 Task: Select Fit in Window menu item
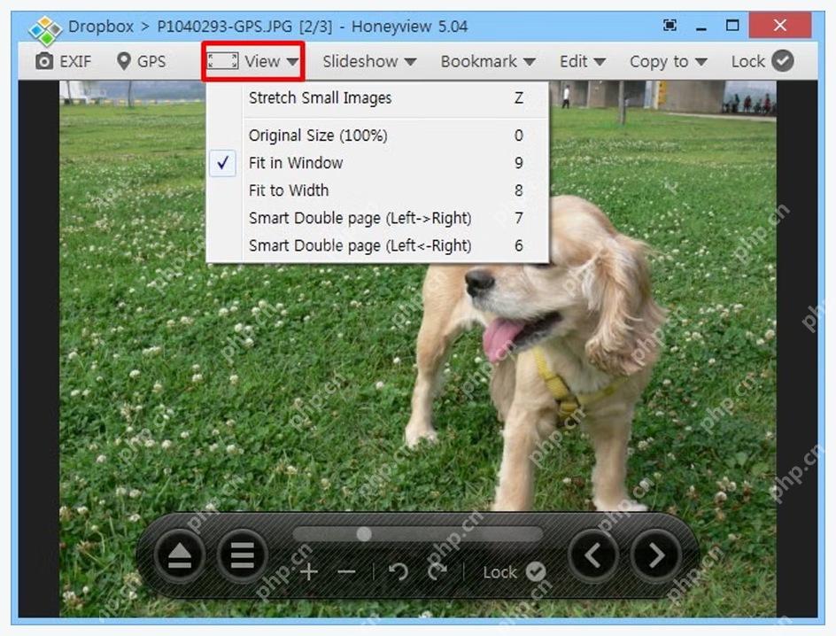(x=377, y=163)
